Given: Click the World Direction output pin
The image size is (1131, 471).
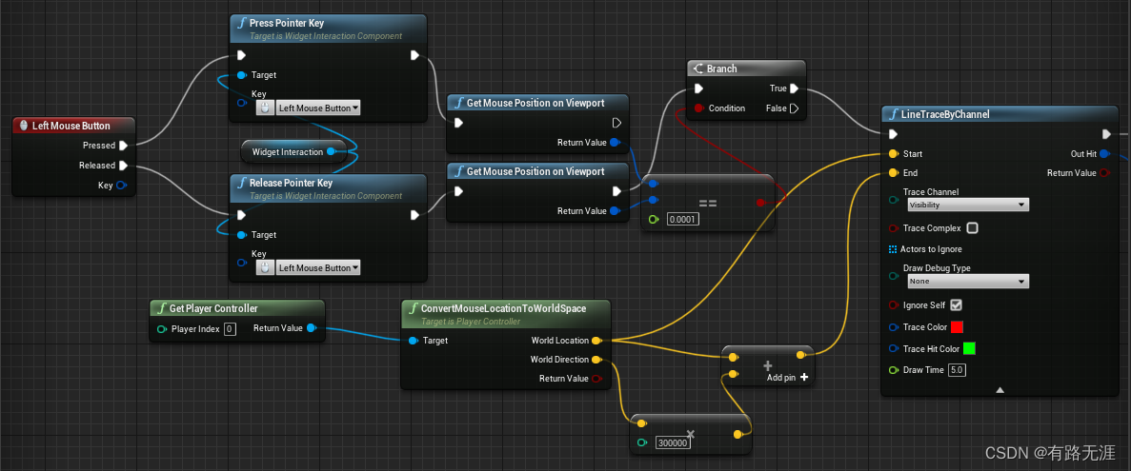Looking at the screenshot, I should pyautogui.click(x=596, y=360).
